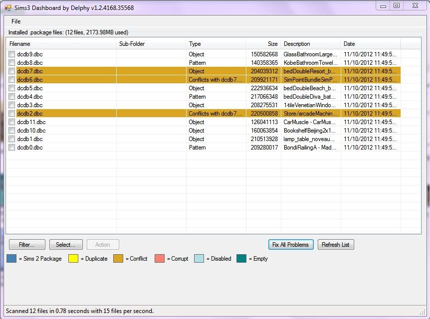
Task: Enable the dcdb2.dbc checkbox
Action: (11, 114)
